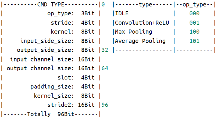Click the input_channel_size field label
The image size is (217, 119).
(x=42, y=59)
